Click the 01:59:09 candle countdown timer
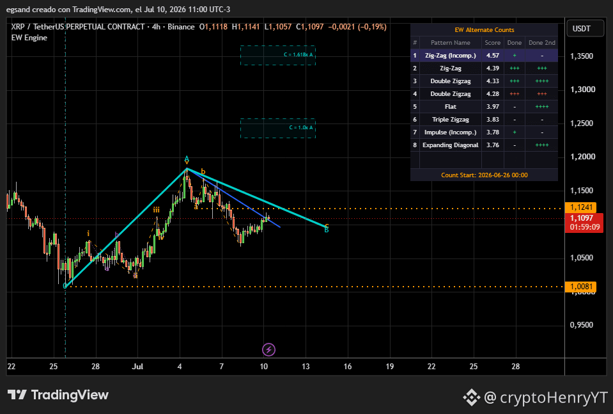The width and height of the screenshot is (613, 414). tap(584, 227)
